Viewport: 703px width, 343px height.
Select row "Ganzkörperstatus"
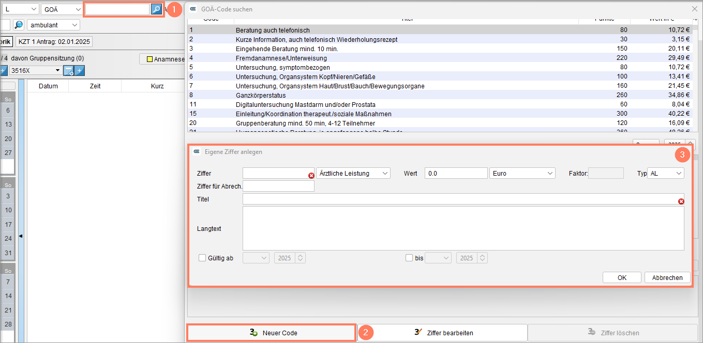click(439, 95)
